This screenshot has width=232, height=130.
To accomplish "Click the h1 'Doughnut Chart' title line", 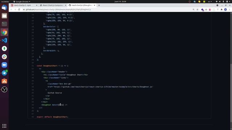I will point(66,75).
